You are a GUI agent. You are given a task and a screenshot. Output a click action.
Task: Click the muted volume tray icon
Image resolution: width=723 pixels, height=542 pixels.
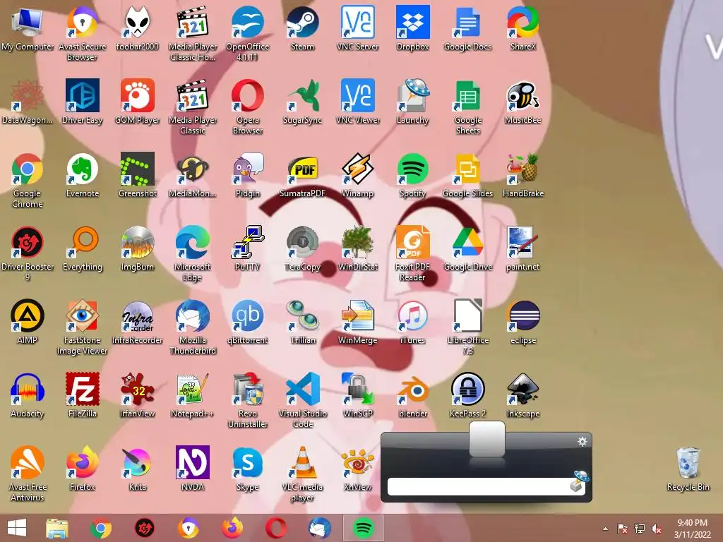657,529
